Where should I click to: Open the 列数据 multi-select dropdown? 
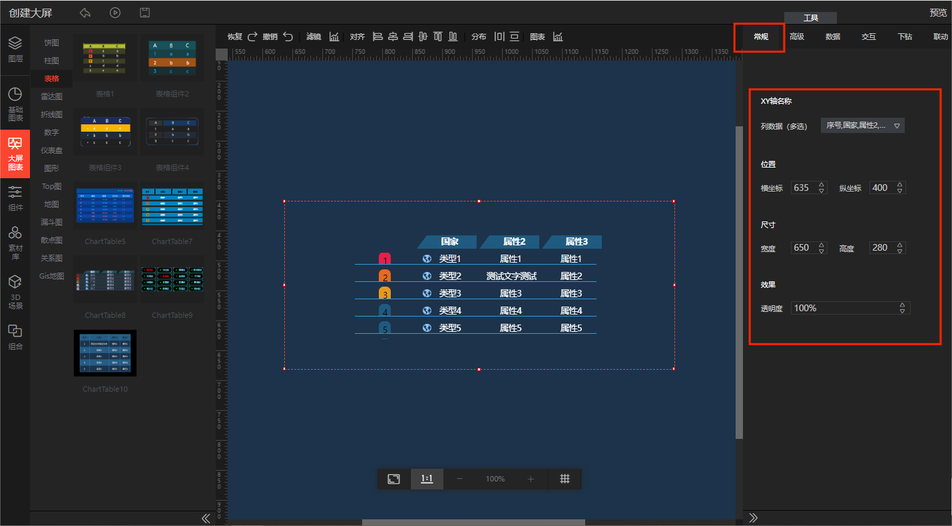[x=862, y=125]
